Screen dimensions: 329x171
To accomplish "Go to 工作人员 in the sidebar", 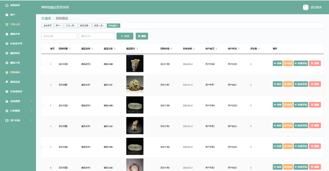I will tap(13, 24).
